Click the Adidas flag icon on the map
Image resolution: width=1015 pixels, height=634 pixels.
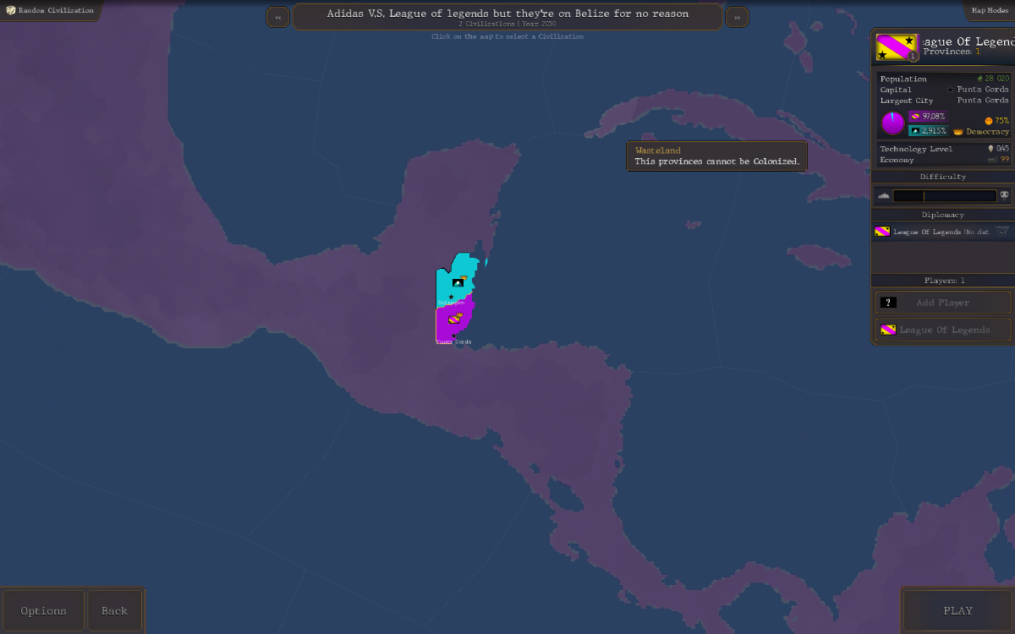[x=458, y=281]
